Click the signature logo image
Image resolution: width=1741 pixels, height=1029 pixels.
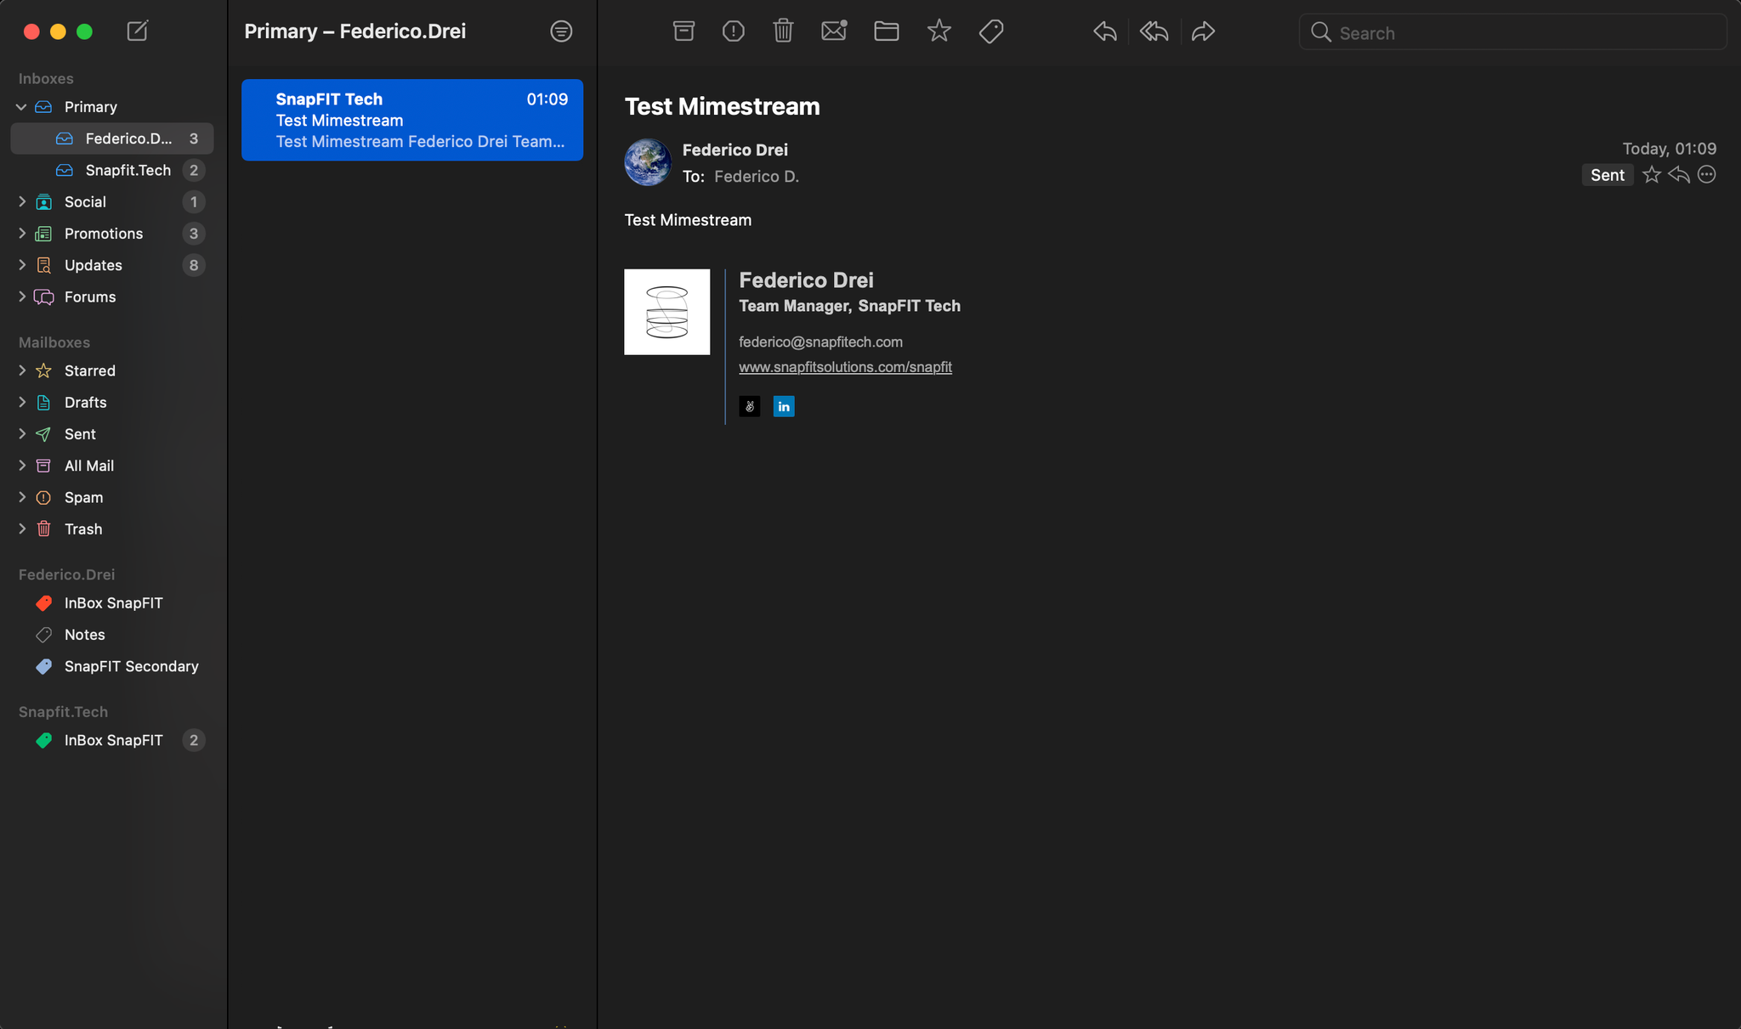667,312
